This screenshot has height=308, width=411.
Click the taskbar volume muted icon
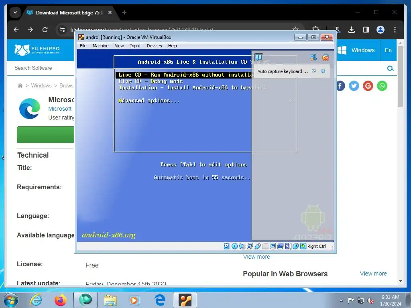[370, 300]
